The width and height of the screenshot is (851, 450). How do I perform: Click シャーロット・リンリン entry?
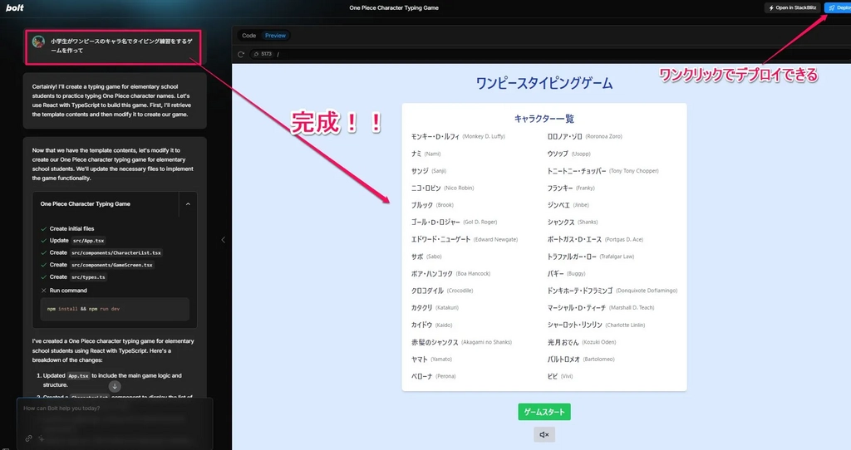596,325
